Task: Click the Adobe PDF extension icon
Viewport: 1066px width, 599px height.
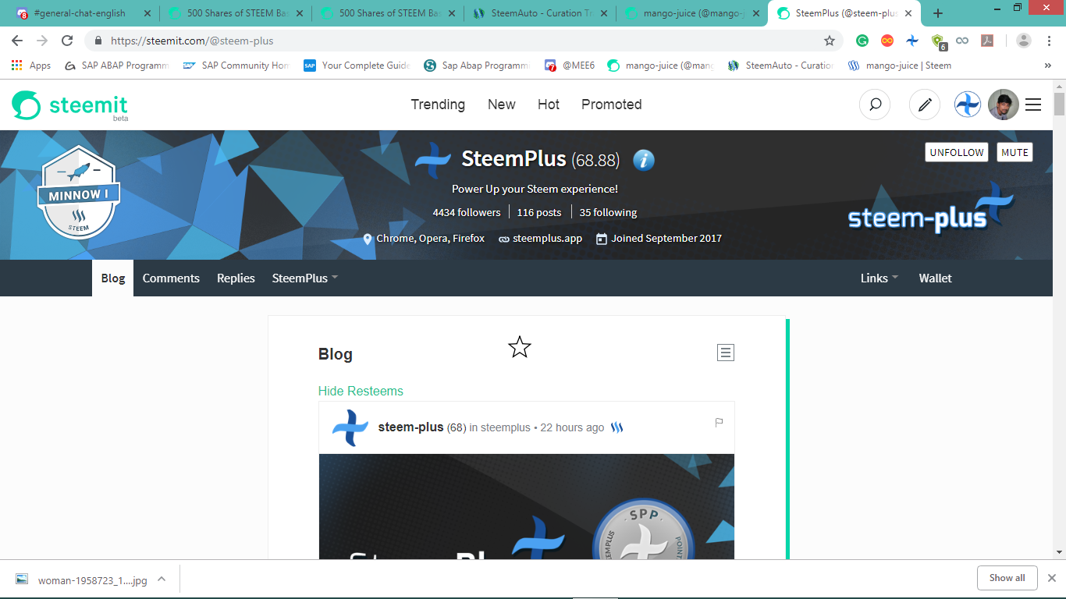Action: tap(987, 41)
